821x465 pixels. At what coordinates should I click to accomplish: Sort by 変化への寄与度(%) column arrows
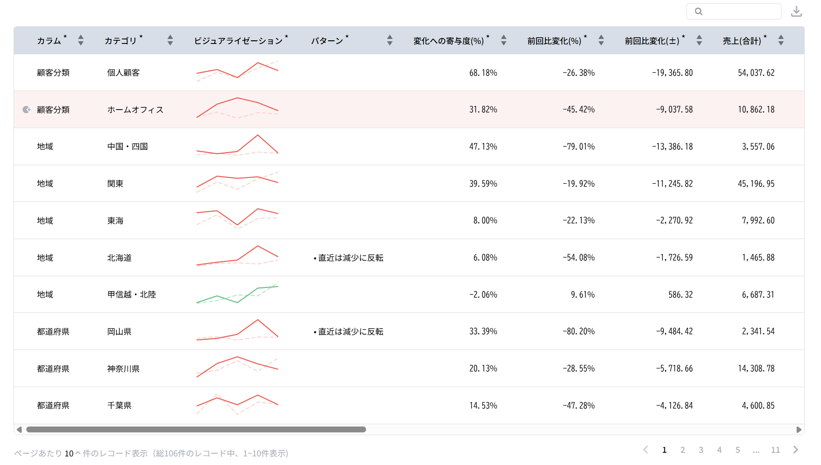[503, 40]
